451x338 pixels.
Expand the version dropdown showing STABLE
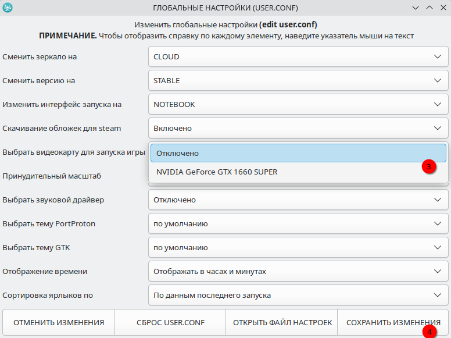pos(298,81)
